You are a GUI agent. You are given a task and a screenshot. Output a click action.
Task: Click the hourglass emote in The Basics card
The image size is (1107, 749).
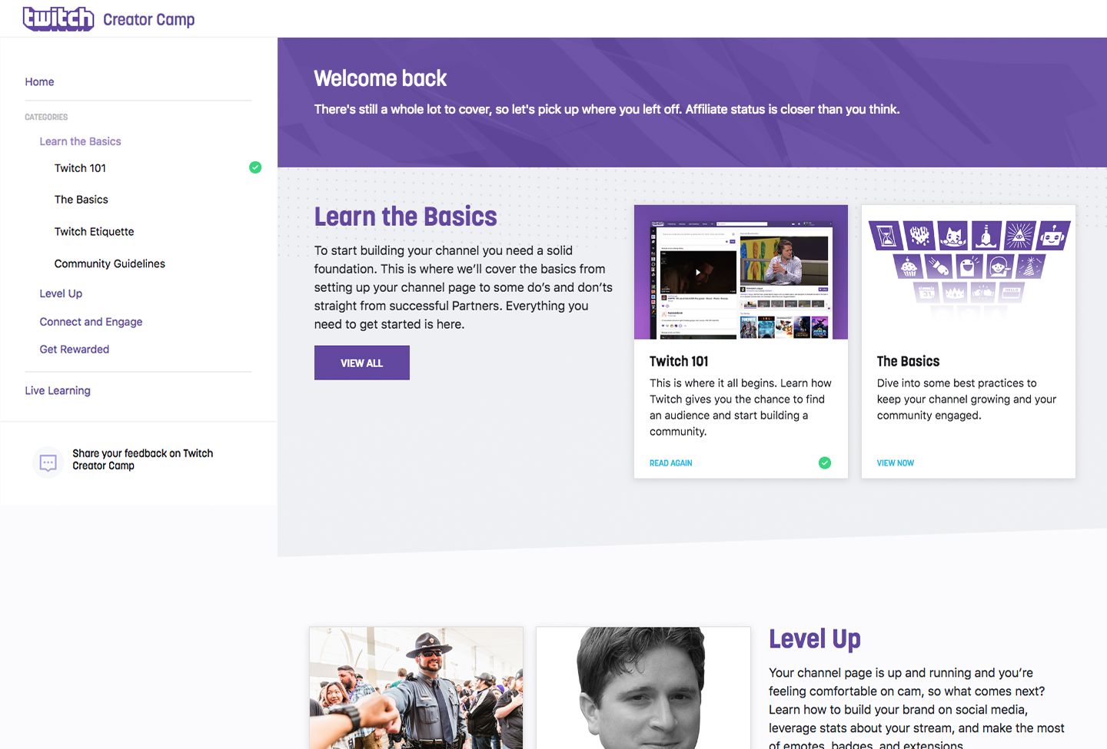[886, 235]
